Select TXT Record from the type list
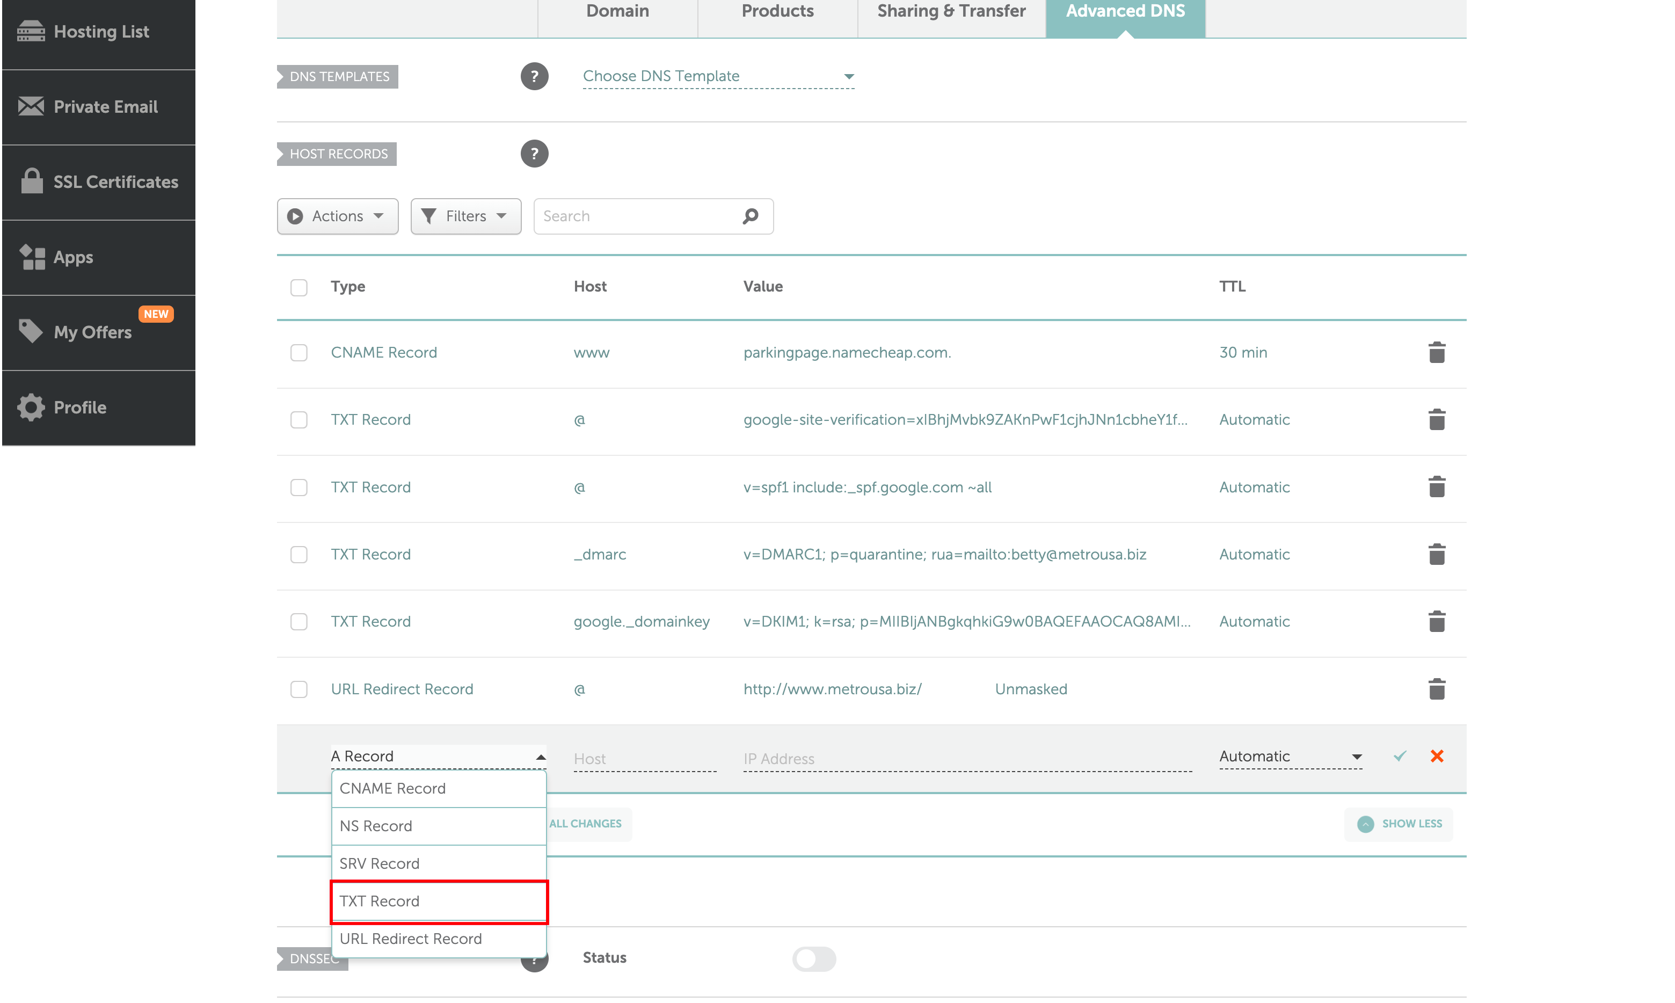This screenshot has height=1003, width=1675. [439, 901]
